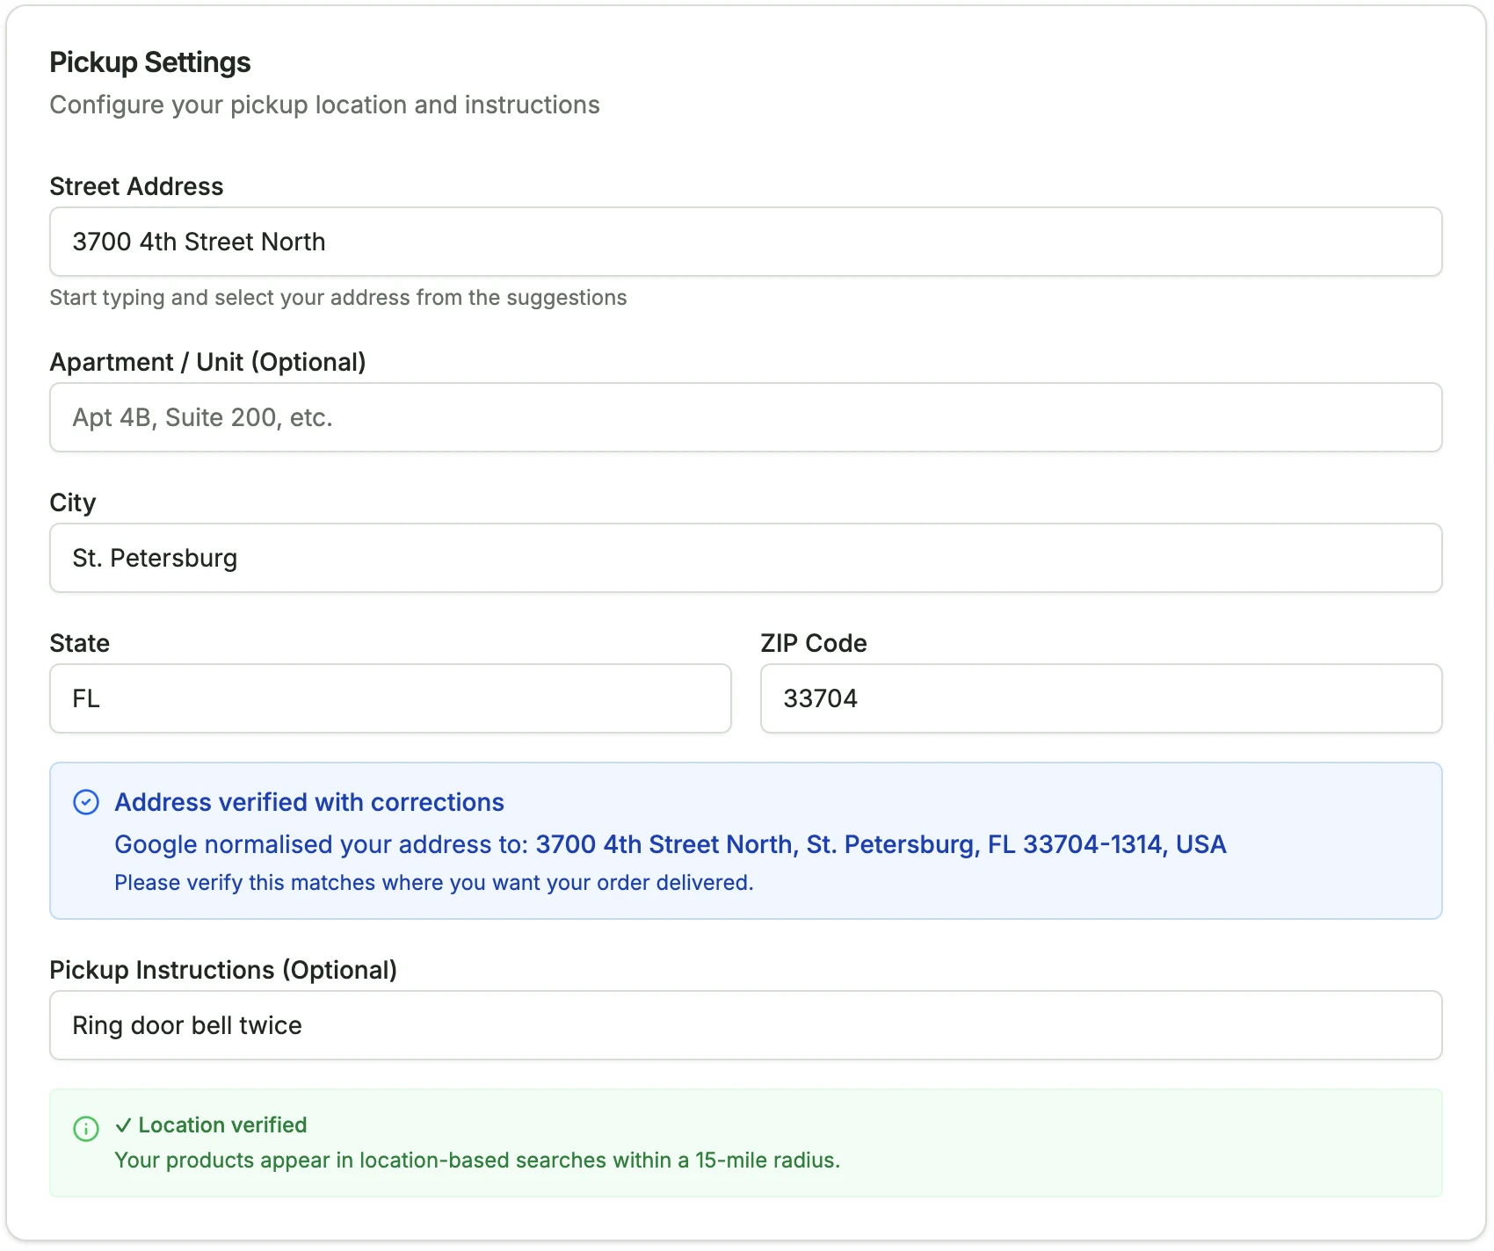Click "Configure your pickup location and instructions" text
The image size is (1494, 1251).
pos(324,105)
